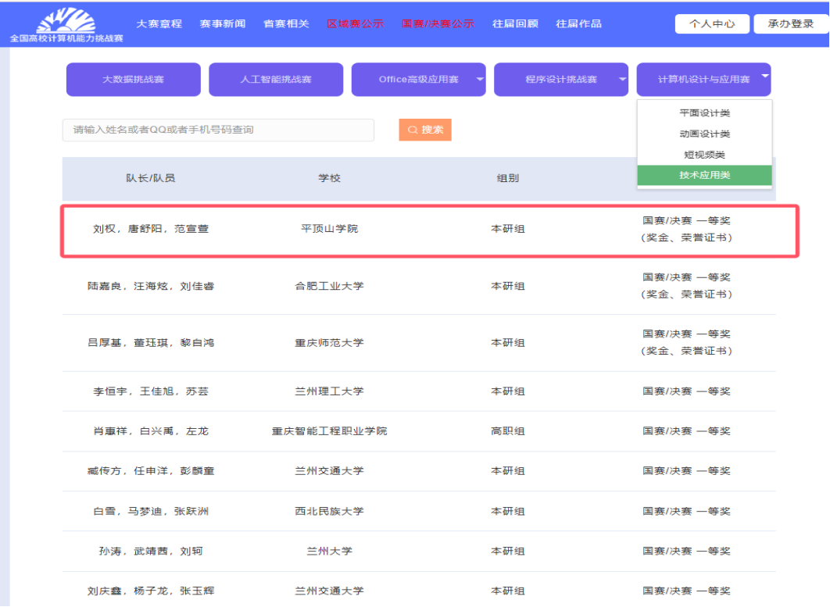Expand the 程序设计挑战赛 dropdown arrow
The width and height of the screenshot is (830, 607).
[622, 79]
